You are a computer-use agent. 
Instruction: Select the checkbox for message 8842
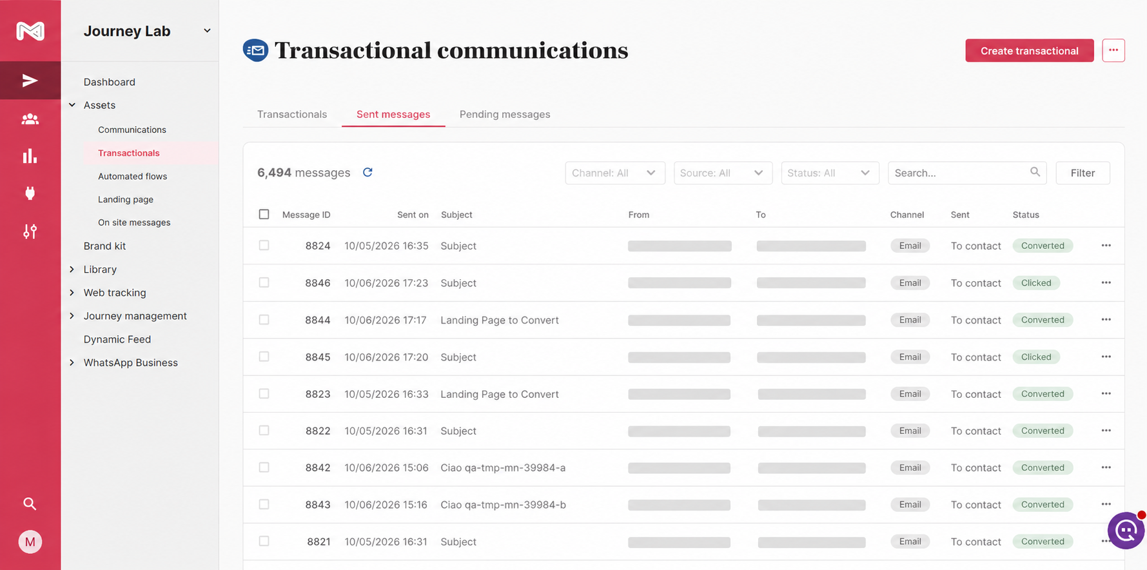click(264, 467)
